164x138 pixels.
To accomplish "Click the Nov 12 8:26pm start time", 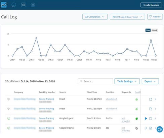I will pos(94,118).
